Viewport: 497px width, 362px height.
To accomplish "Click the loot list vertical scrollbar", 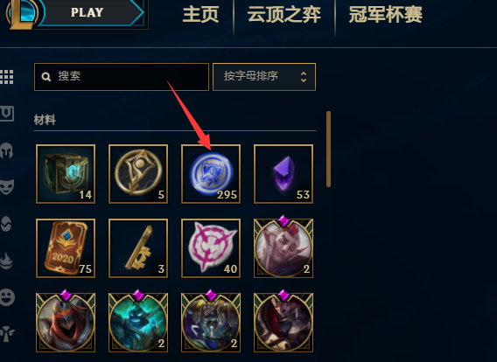I will click(328, 149).
